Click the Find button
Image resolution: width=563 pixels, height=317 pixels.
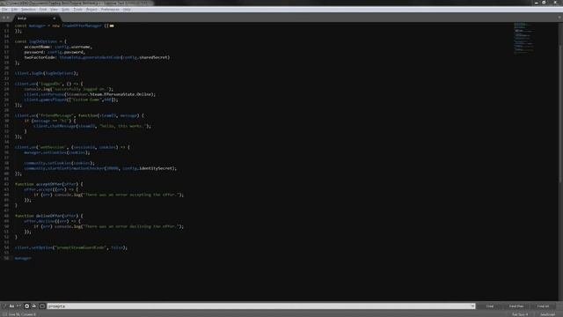tap(490, 306)
